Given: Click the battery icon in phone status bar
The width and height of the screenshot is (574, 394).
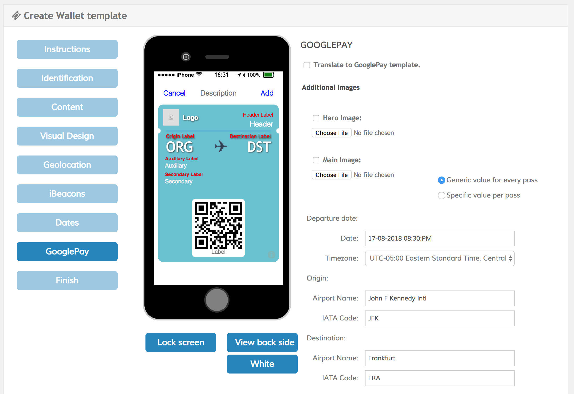Looking at the screenshot, I should [x=269, y=75].
